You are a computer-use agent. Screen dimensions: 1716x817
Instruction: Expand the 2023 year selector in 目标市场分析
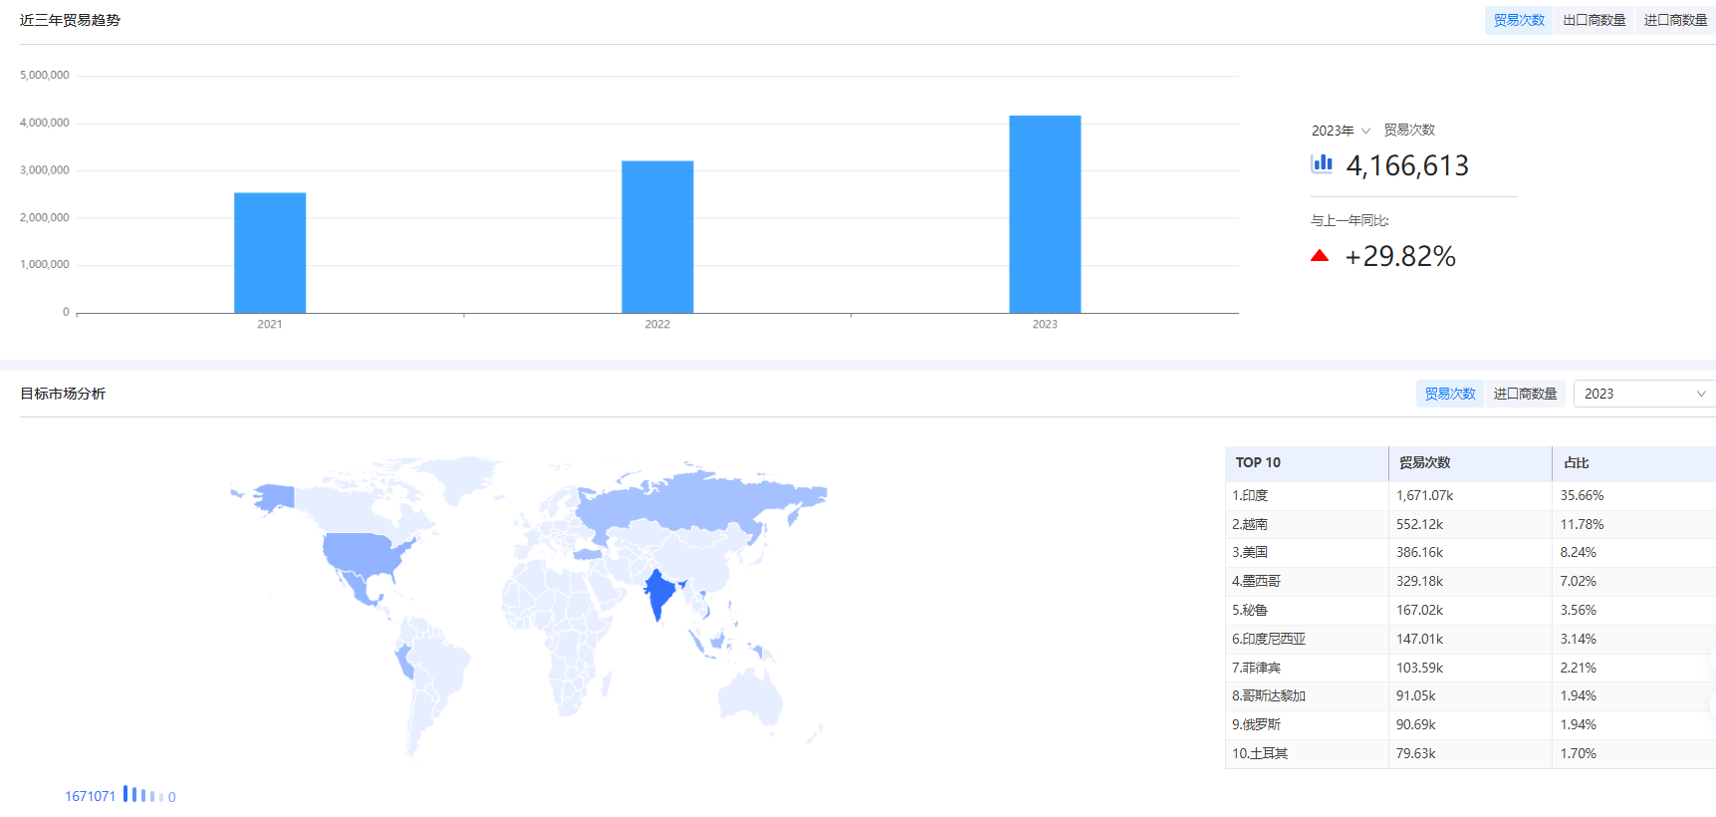point(1643,394)
